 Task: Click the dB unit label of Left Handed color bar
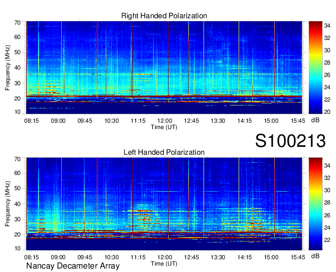coord(315,256)
